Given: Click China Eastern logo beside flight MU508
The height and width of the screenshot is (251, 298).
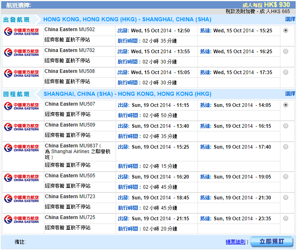Looking at the screenshot, I should pyautogui.click(x=22, y=73).
